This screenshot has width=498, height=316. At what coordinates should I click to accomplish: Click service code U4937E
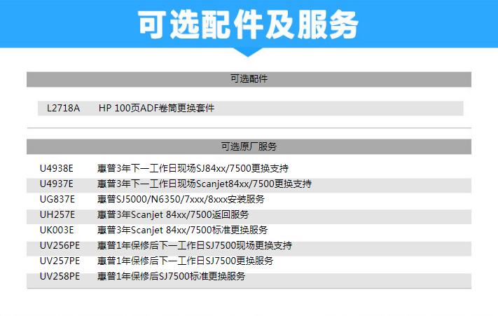57,184
